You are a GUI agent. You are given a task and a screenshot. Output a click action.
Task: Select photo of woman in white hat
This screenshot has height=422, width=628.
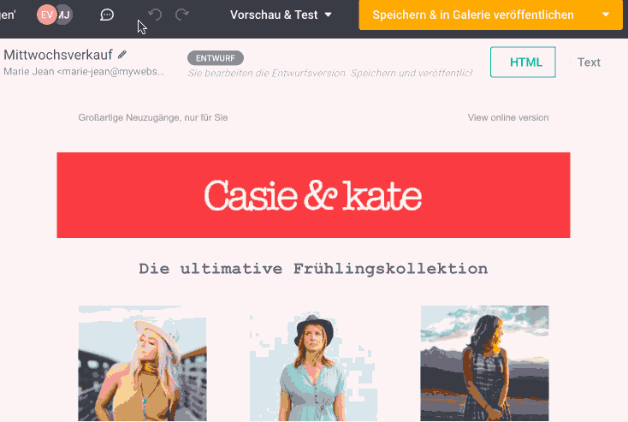coord(142,364)
